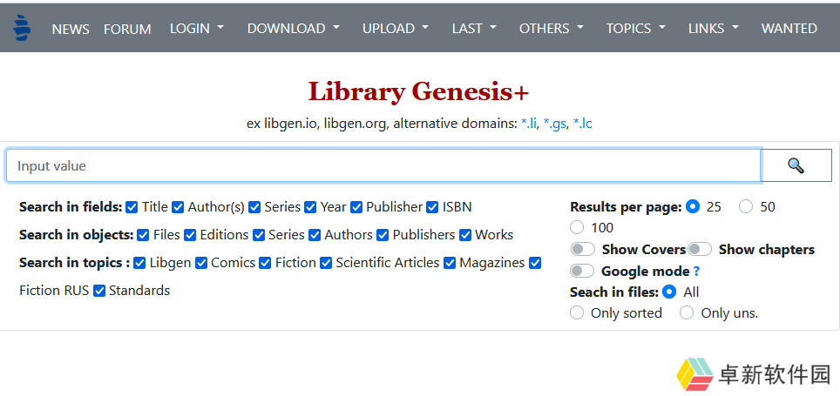Viewport: 840px width, 396px height.
Task: Focus the Input value search field
Action: pyautogui.click(x=383, y=166)
